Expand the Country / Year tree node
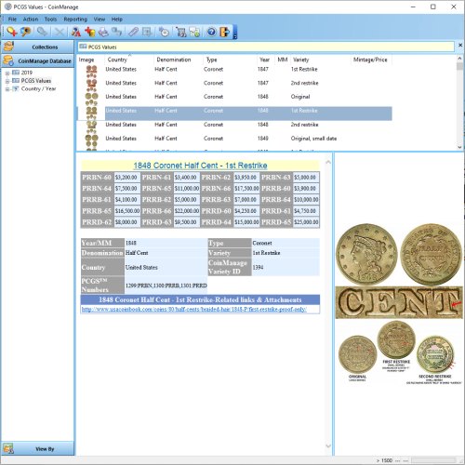This screenshot has height=465, width=465. pyautogui.click(x=7, y=89)
